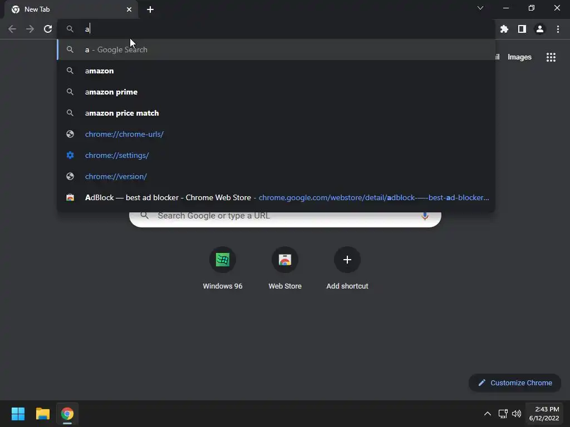Pick the 'amazon price match' suggestion
Image resolution: width=570 pixels, height=427 pixels.
[x=276, y=113]
